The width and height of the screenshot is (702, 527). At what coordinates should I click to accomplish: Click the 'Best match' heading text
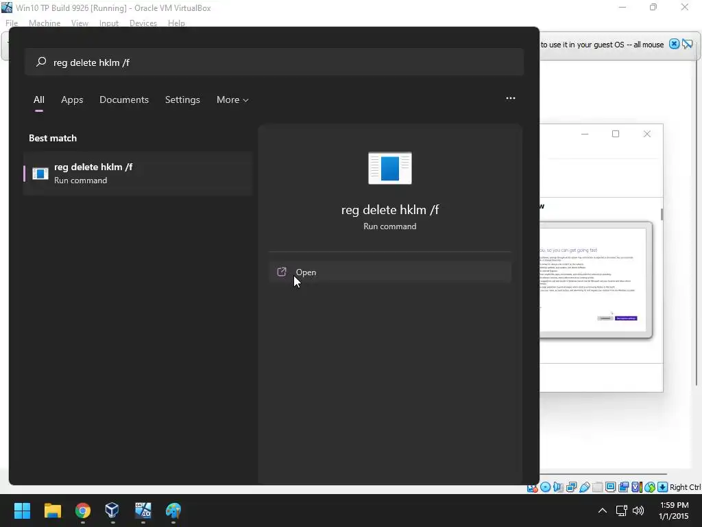pyautogui.click(x=53, y=138)
